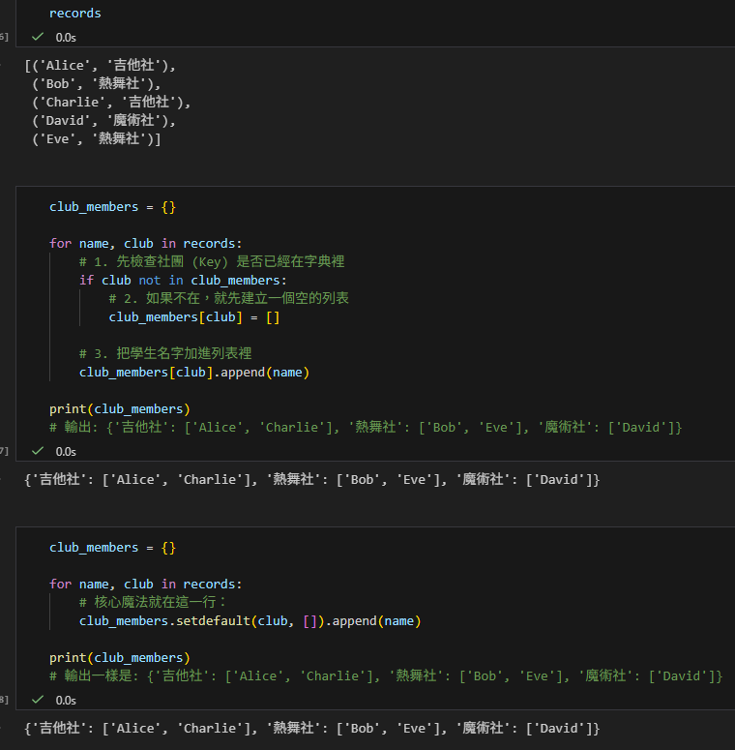Click the ('Bob', '熱舞社') output line
Viewport: 735px width, 750px height.
point(96,84)
